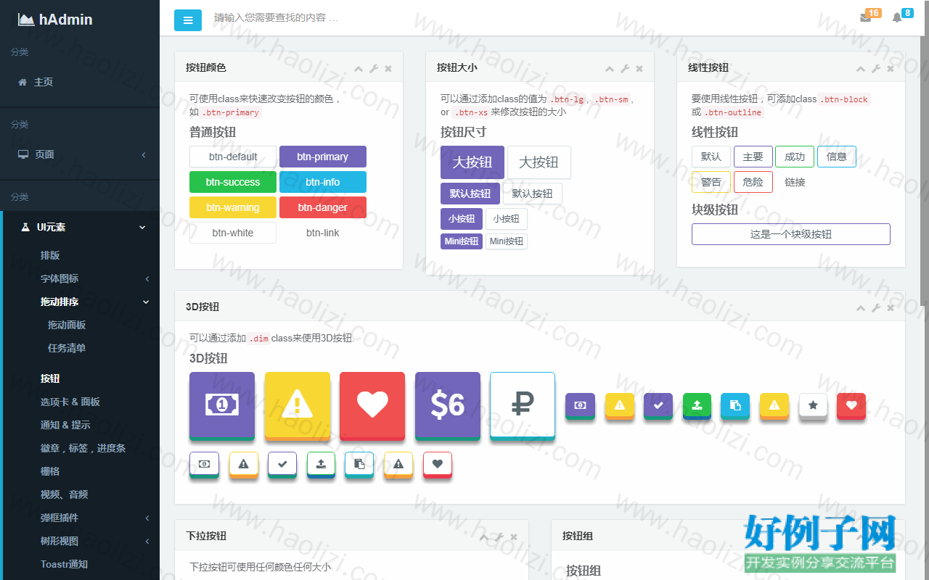Collapse the 按钮颜色 panel with chevron
This screenshot has width=929, height=580.
359,68
